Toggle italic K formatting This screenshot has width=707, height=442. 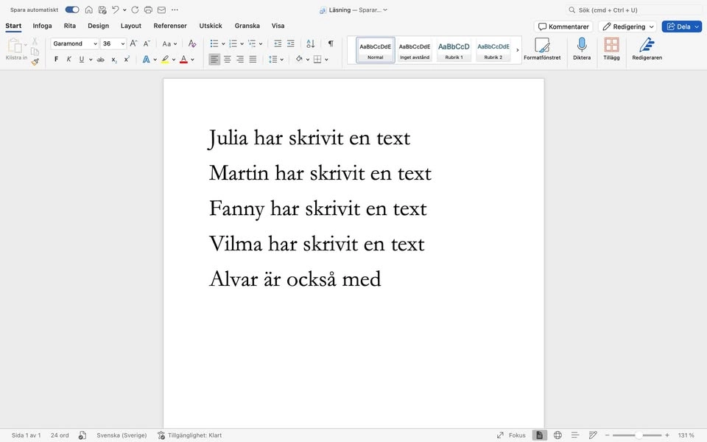[x=68, y=59]
